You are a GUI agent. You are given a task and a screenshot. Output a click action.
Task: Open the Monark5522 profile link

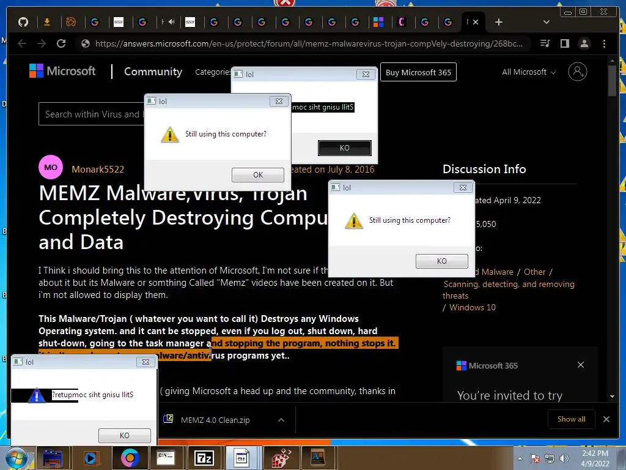pos(98,169)
